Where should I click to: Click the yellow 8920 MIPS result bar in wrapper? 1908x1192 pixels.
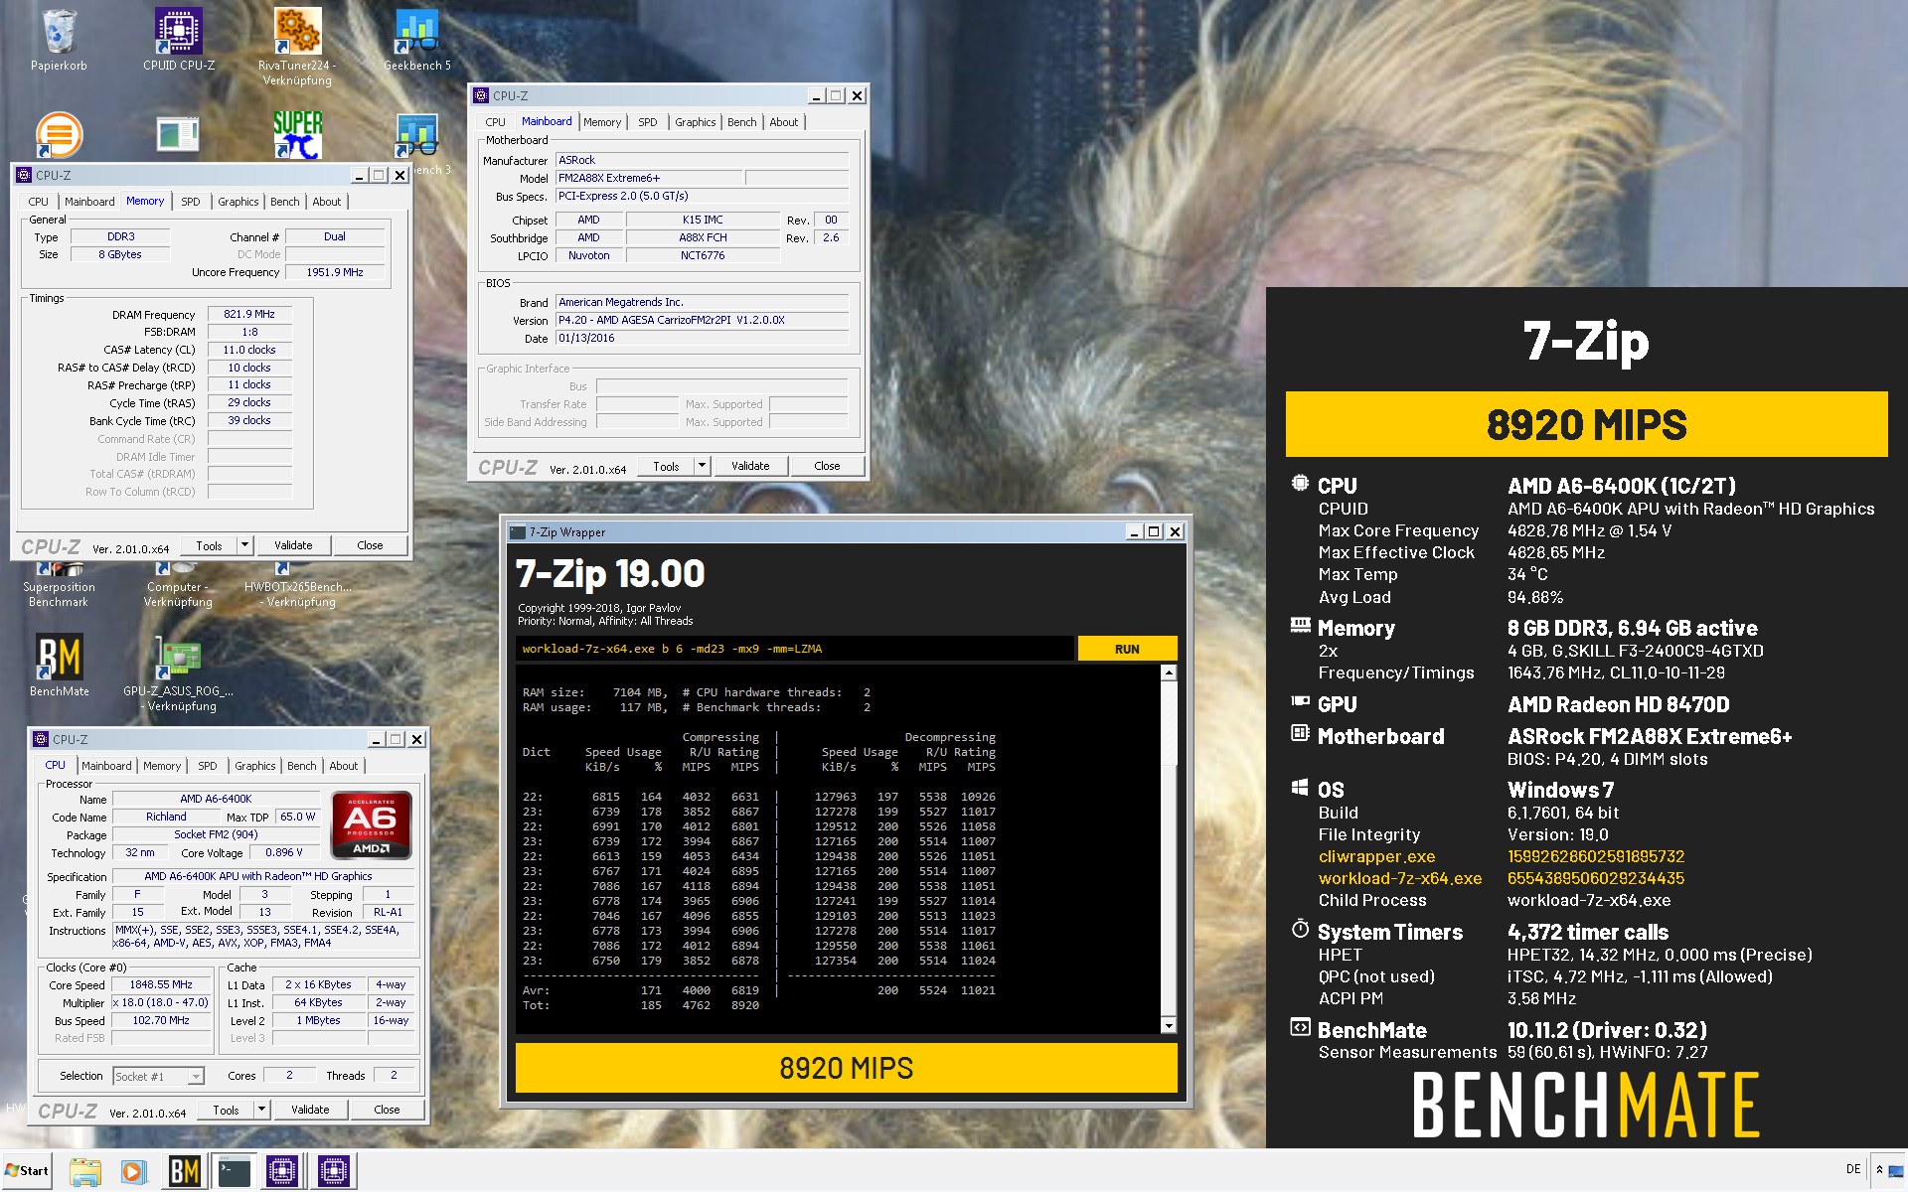[847, 1068]
